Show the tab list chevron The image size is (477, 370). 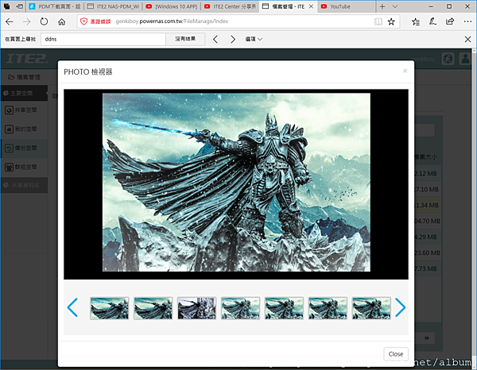[x=395, y=6]
